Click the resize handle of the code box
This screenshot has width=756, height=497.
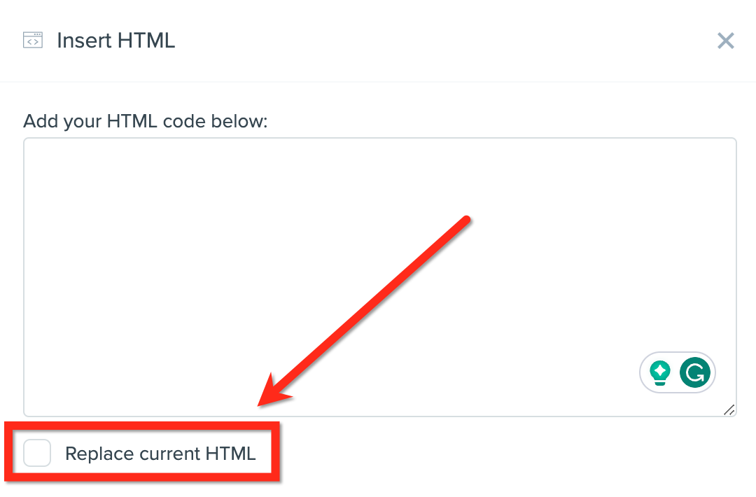pyautogui.click(x=730, y=411)
